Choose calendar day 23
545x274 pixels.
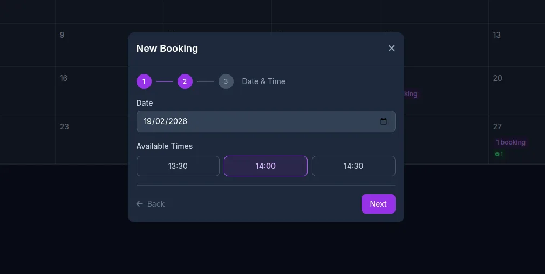pos(64,127)
